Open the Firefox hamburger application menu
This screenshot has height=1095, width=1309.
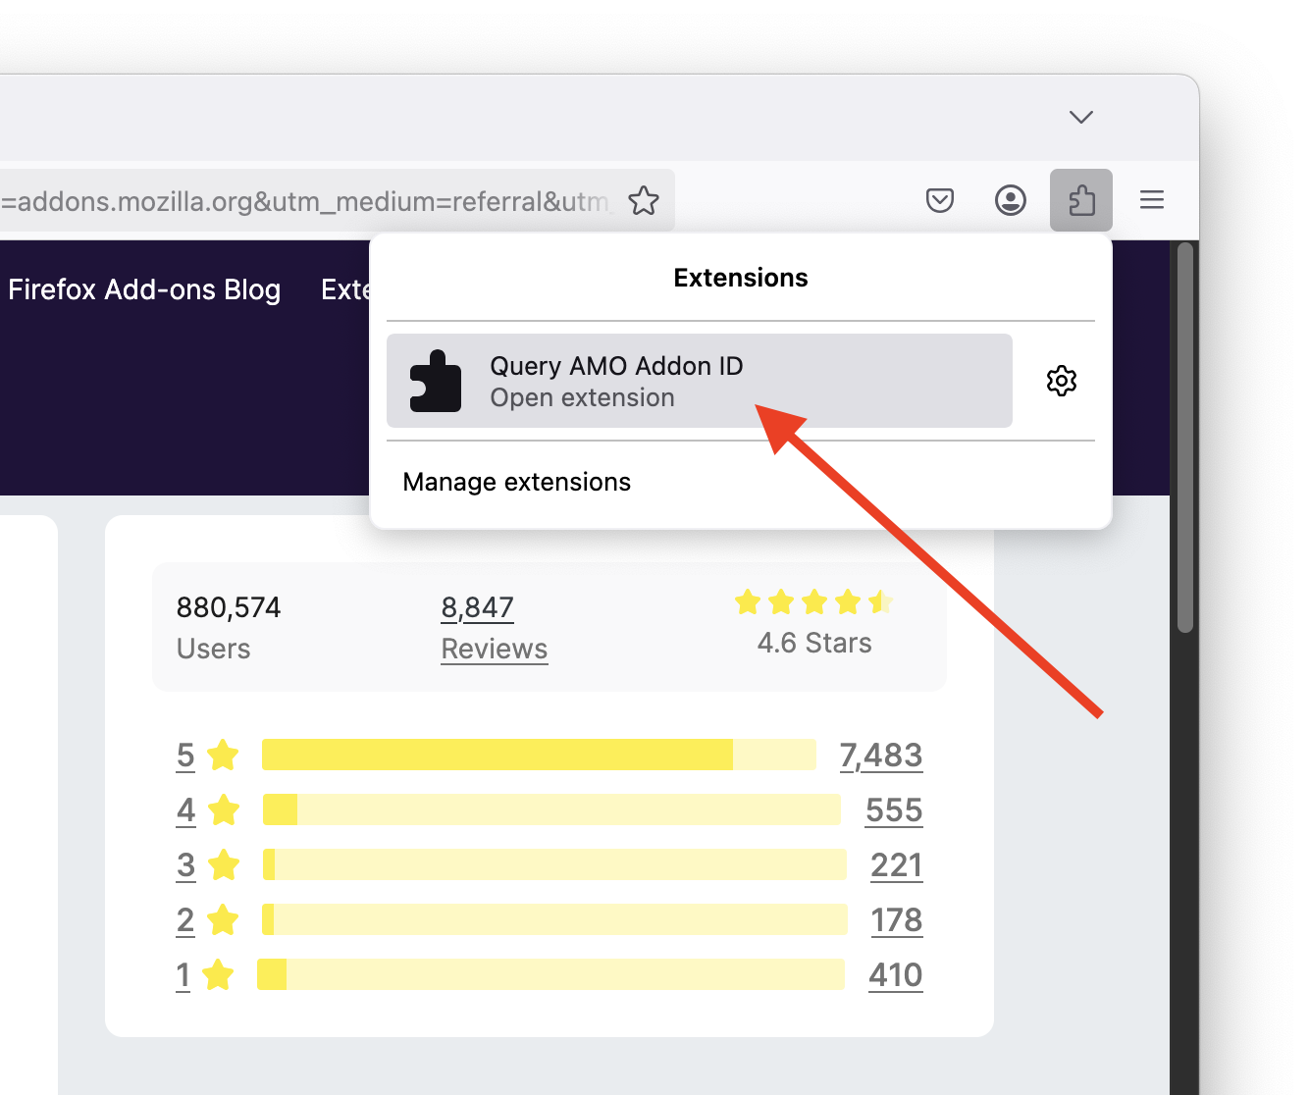1152,200
